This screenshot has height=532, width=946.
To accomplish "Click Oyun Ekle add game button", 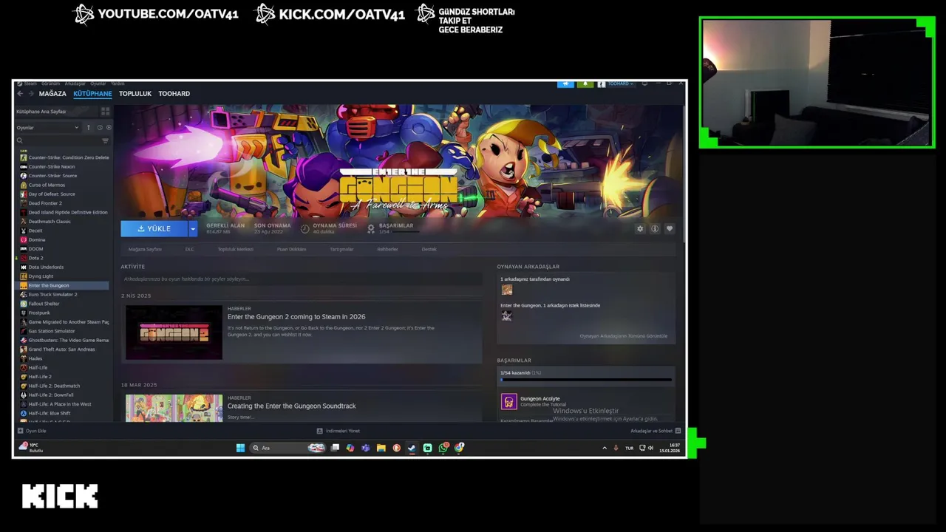I will [x=32, y=431].
